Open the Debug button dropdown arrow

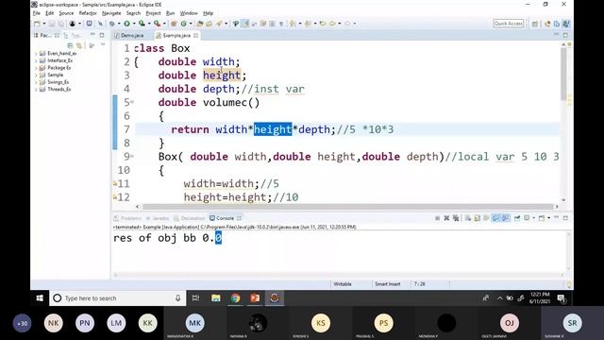click(119, 24)
